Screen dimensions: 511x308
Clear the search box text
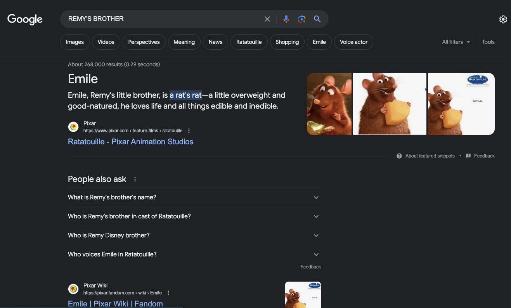click(x=267, y=19)
